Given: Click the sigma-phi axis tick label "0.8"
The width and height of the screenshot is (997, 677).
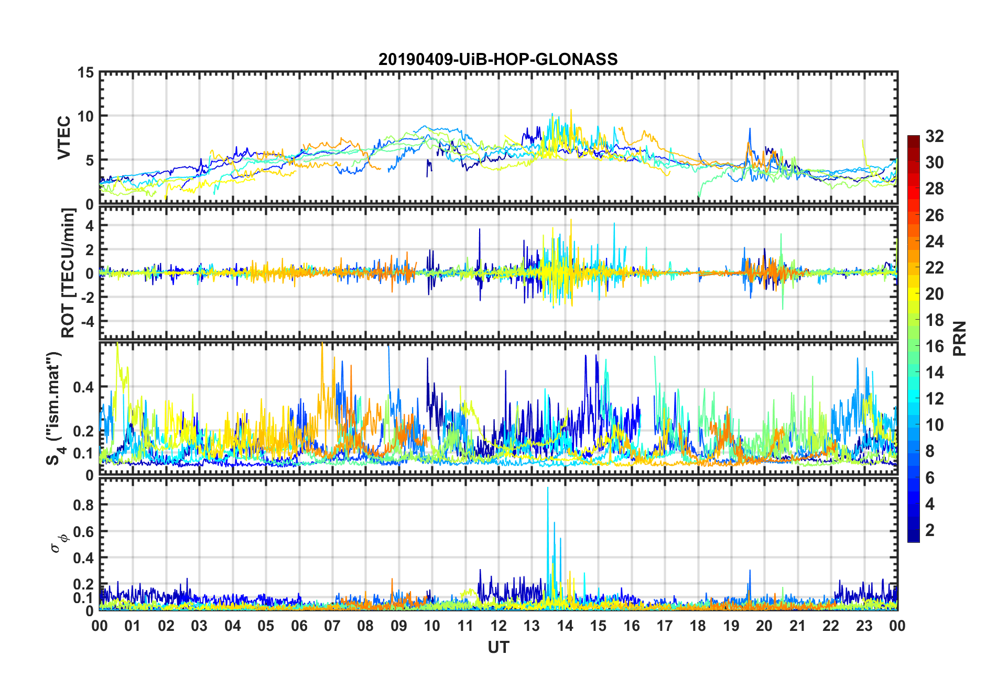Looking at the screenshot, I should pos(84,505).
